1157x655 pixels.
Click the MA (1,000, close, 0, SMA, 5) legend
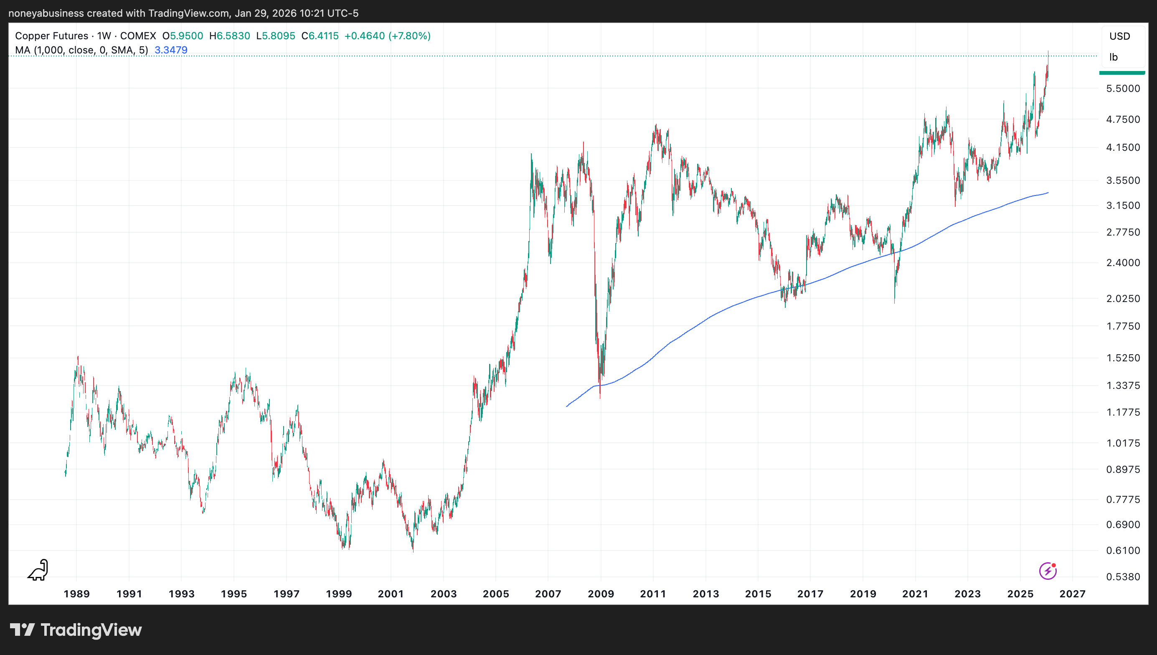pyautogui.click(x=81, y=50)
